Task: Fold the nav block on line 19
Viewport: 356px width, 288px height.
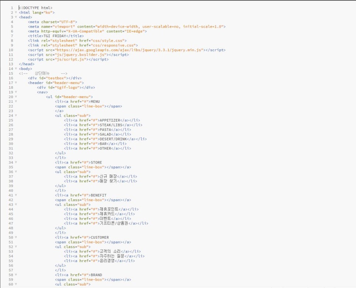Action: 16,92
